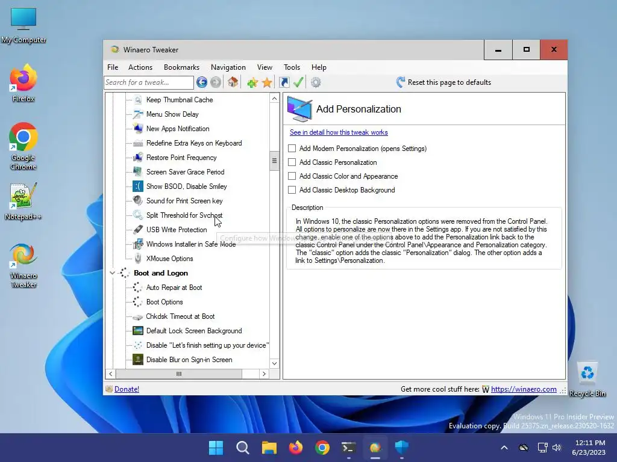Open File Explorer from the taskbar
Screen dimensions: 617x462
pyautogui.click(x=269, y=448)
